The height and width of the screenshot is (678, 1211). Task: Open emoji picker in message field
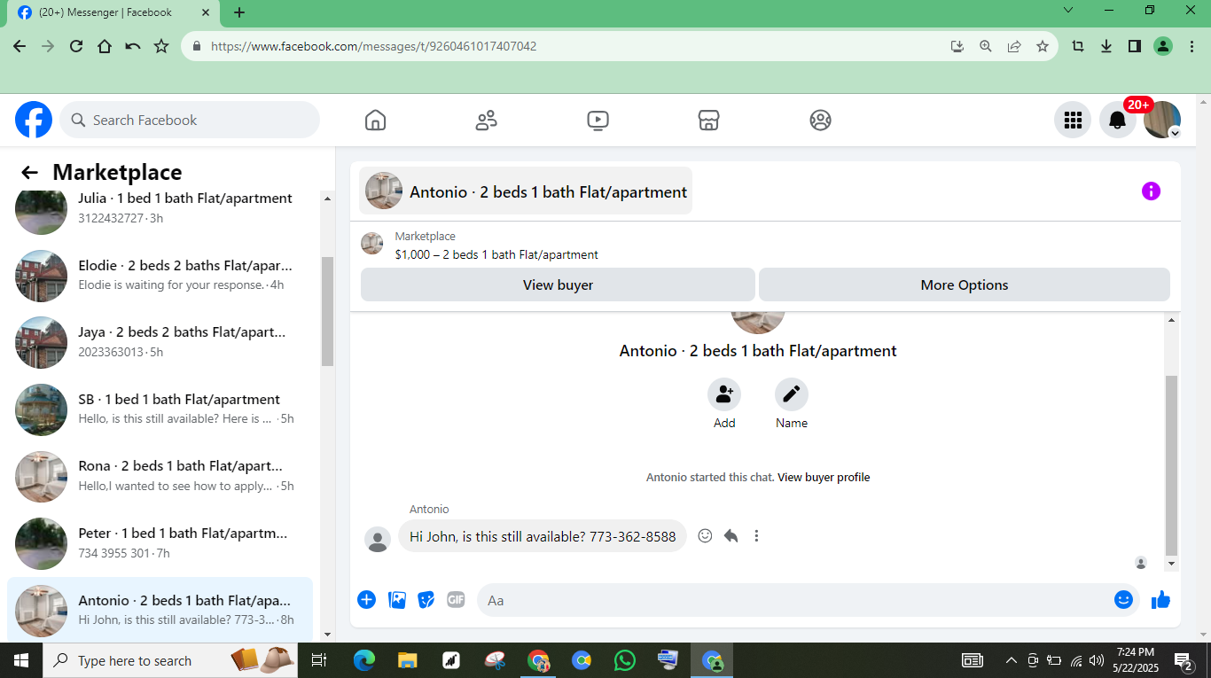[x=1123, y=600]
